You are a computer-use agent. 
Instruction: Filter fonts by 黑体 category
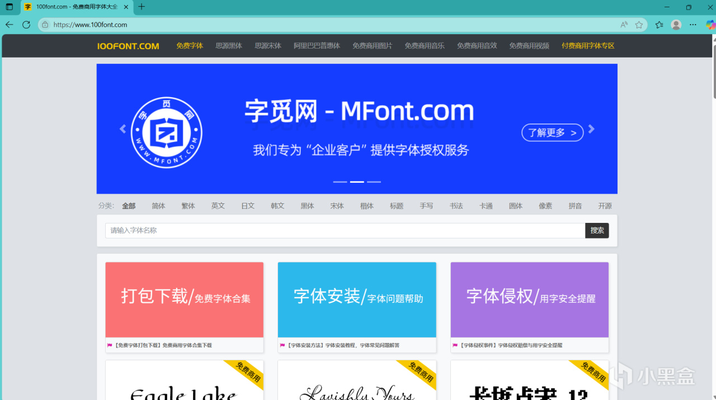coord(307,206)
